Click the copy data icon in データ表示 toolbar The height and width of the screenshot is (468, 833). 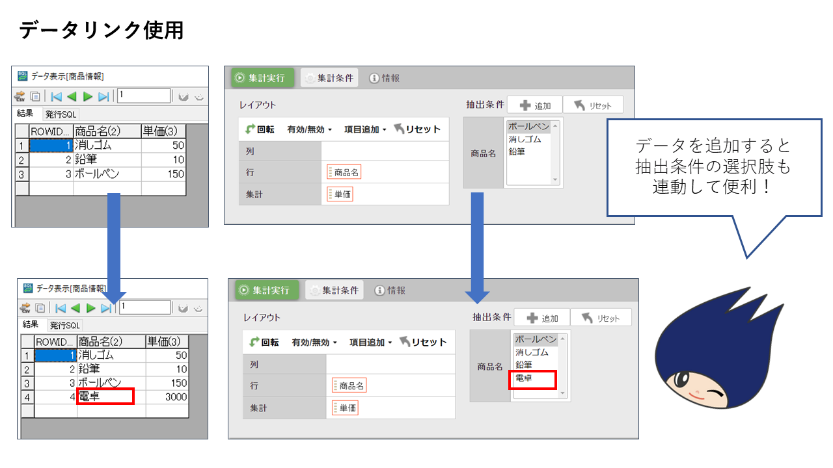pos(35,96)
